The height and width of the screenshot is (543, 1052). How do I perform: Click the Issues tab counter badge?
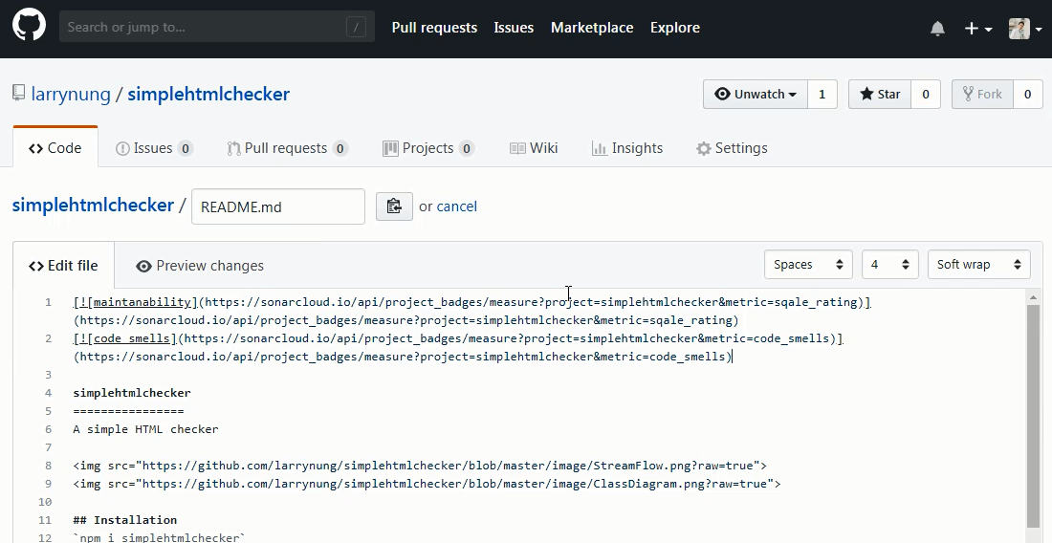coord(186,148)
